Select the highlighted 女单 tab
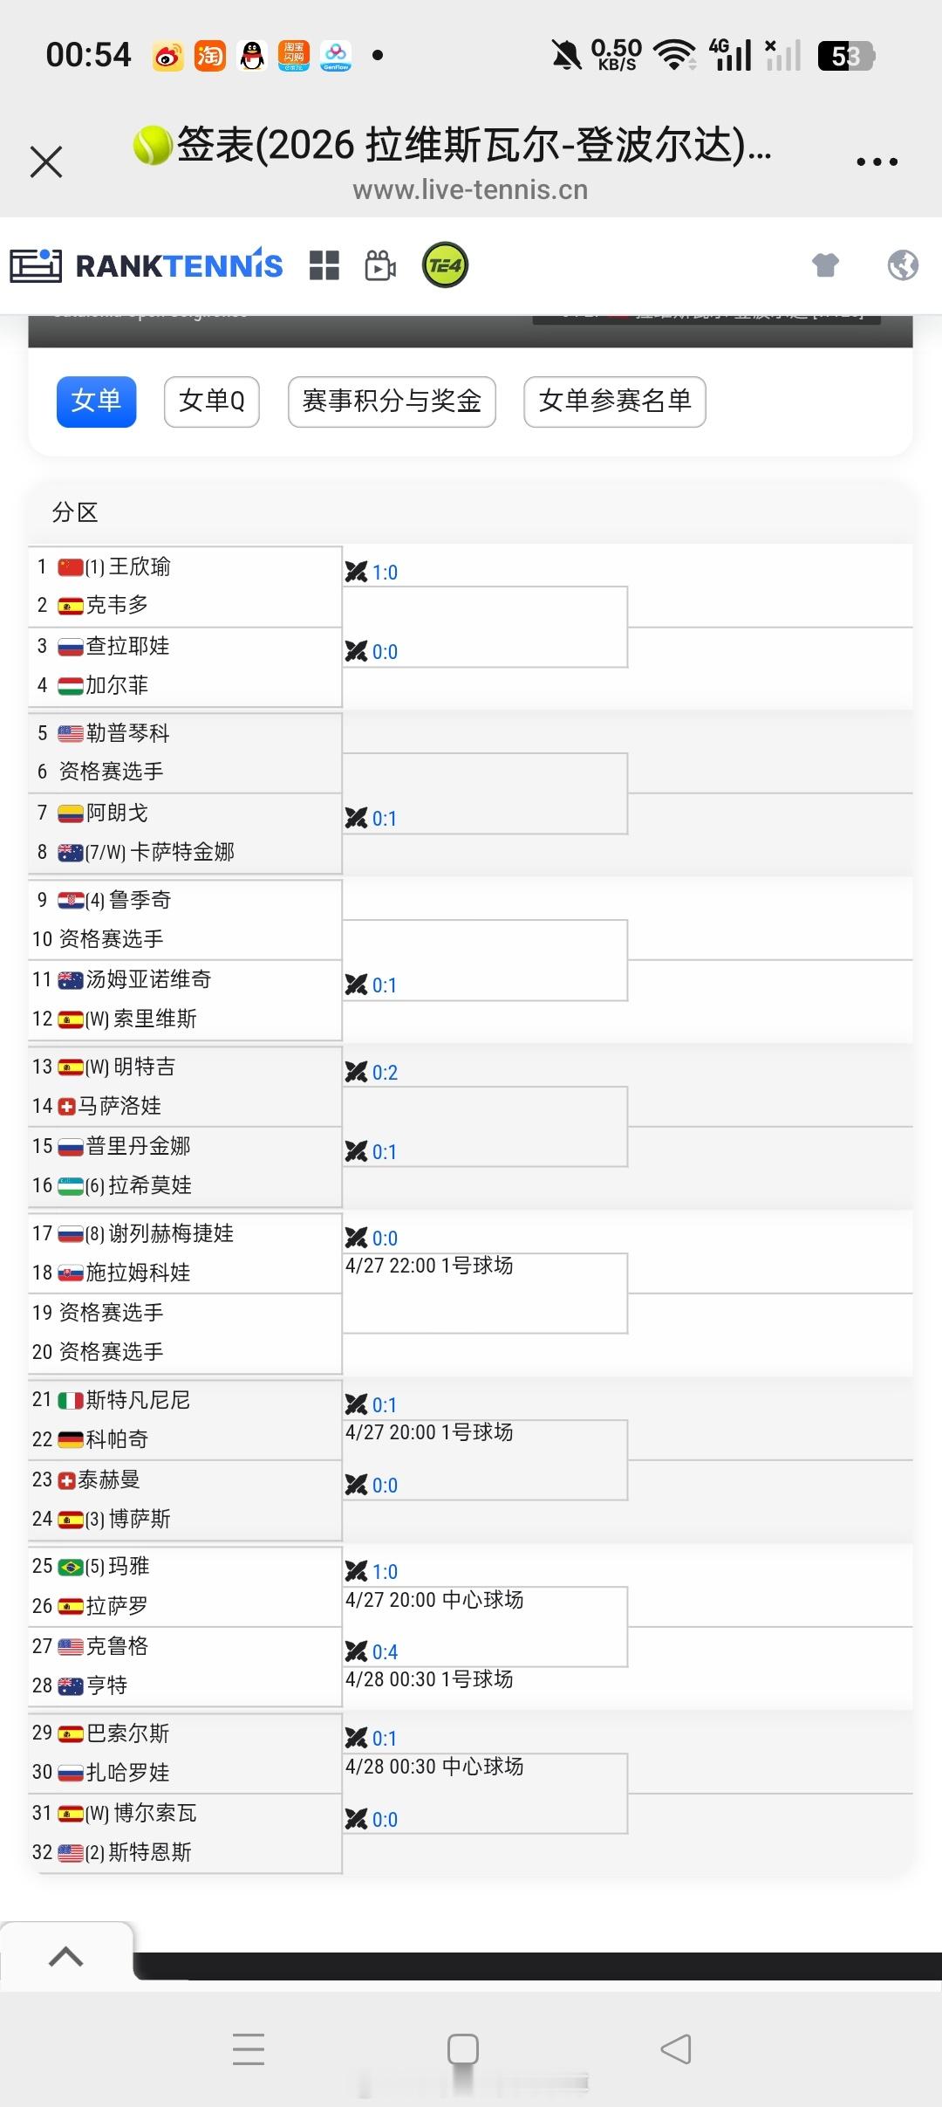The height and width of the screenshot is (2107, 942). coord(96,401)
